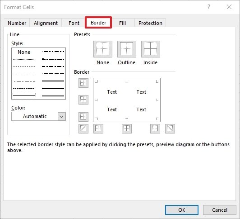
Task: Toggle the left border button
Action: 98,129
